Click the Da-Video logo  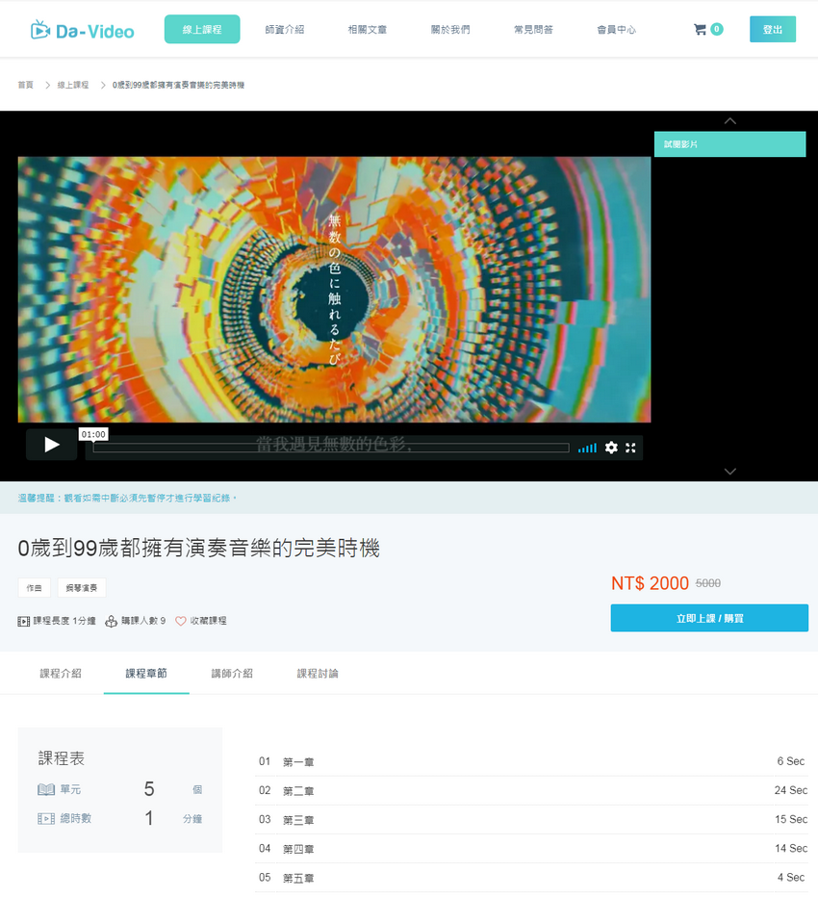click(x=83, y=30)
